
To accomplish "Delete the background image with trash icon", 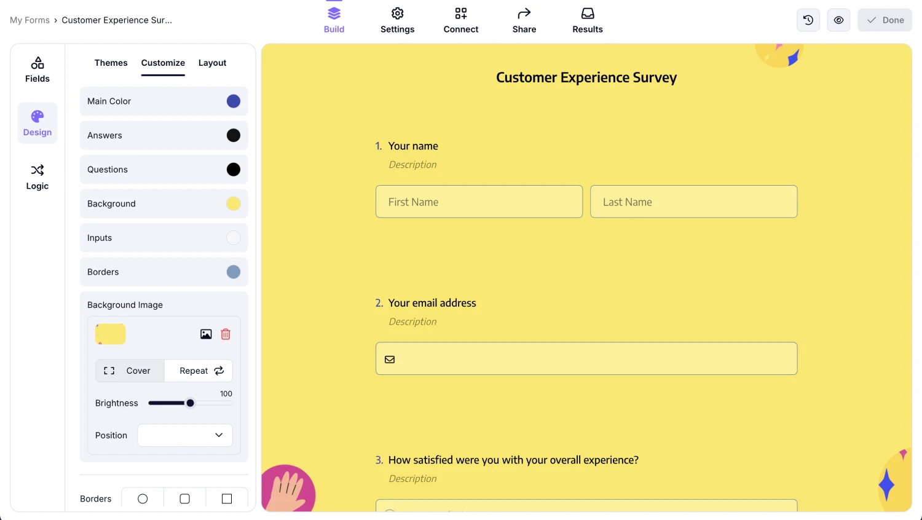I will pos(226,334).
